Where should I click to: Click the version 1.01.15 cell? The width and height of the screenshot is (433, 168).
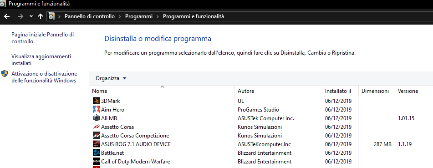coord(406,118)
